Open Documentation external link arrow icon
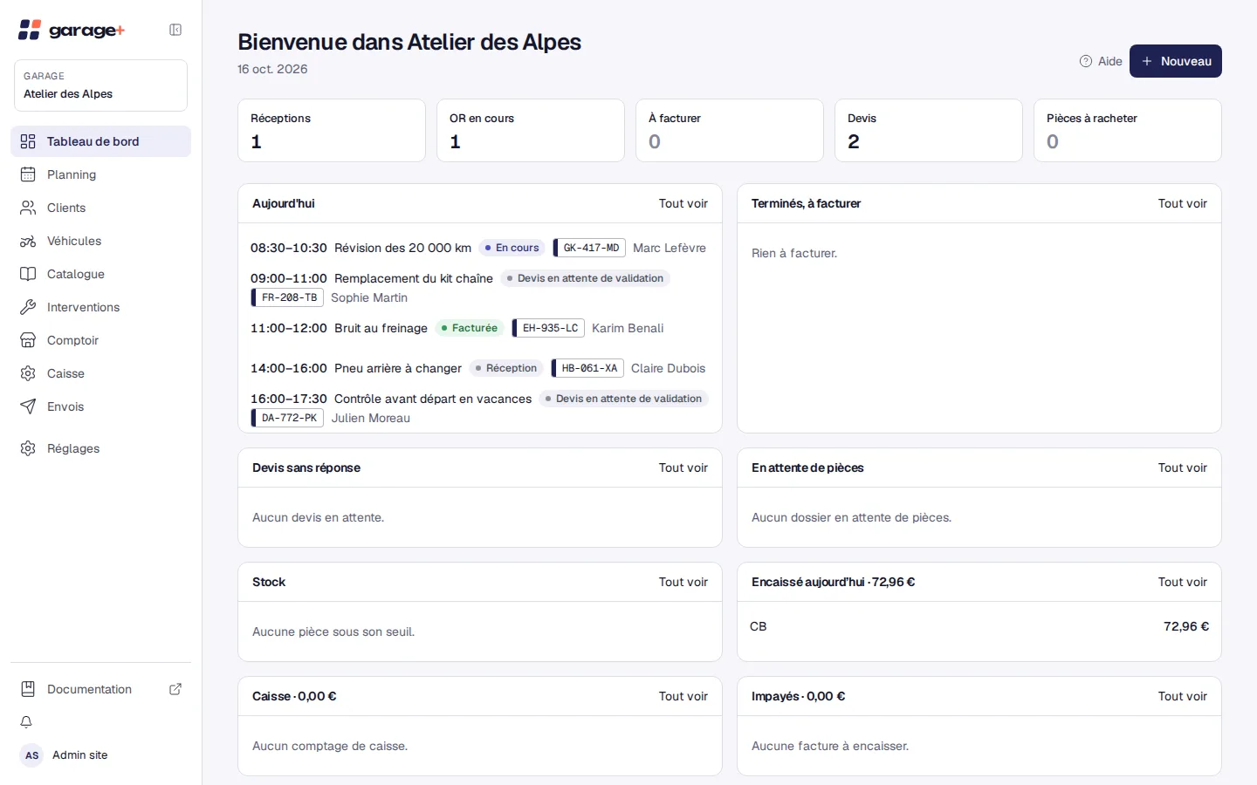This screenshot has width=1257, height=785. tap(175, 689)
